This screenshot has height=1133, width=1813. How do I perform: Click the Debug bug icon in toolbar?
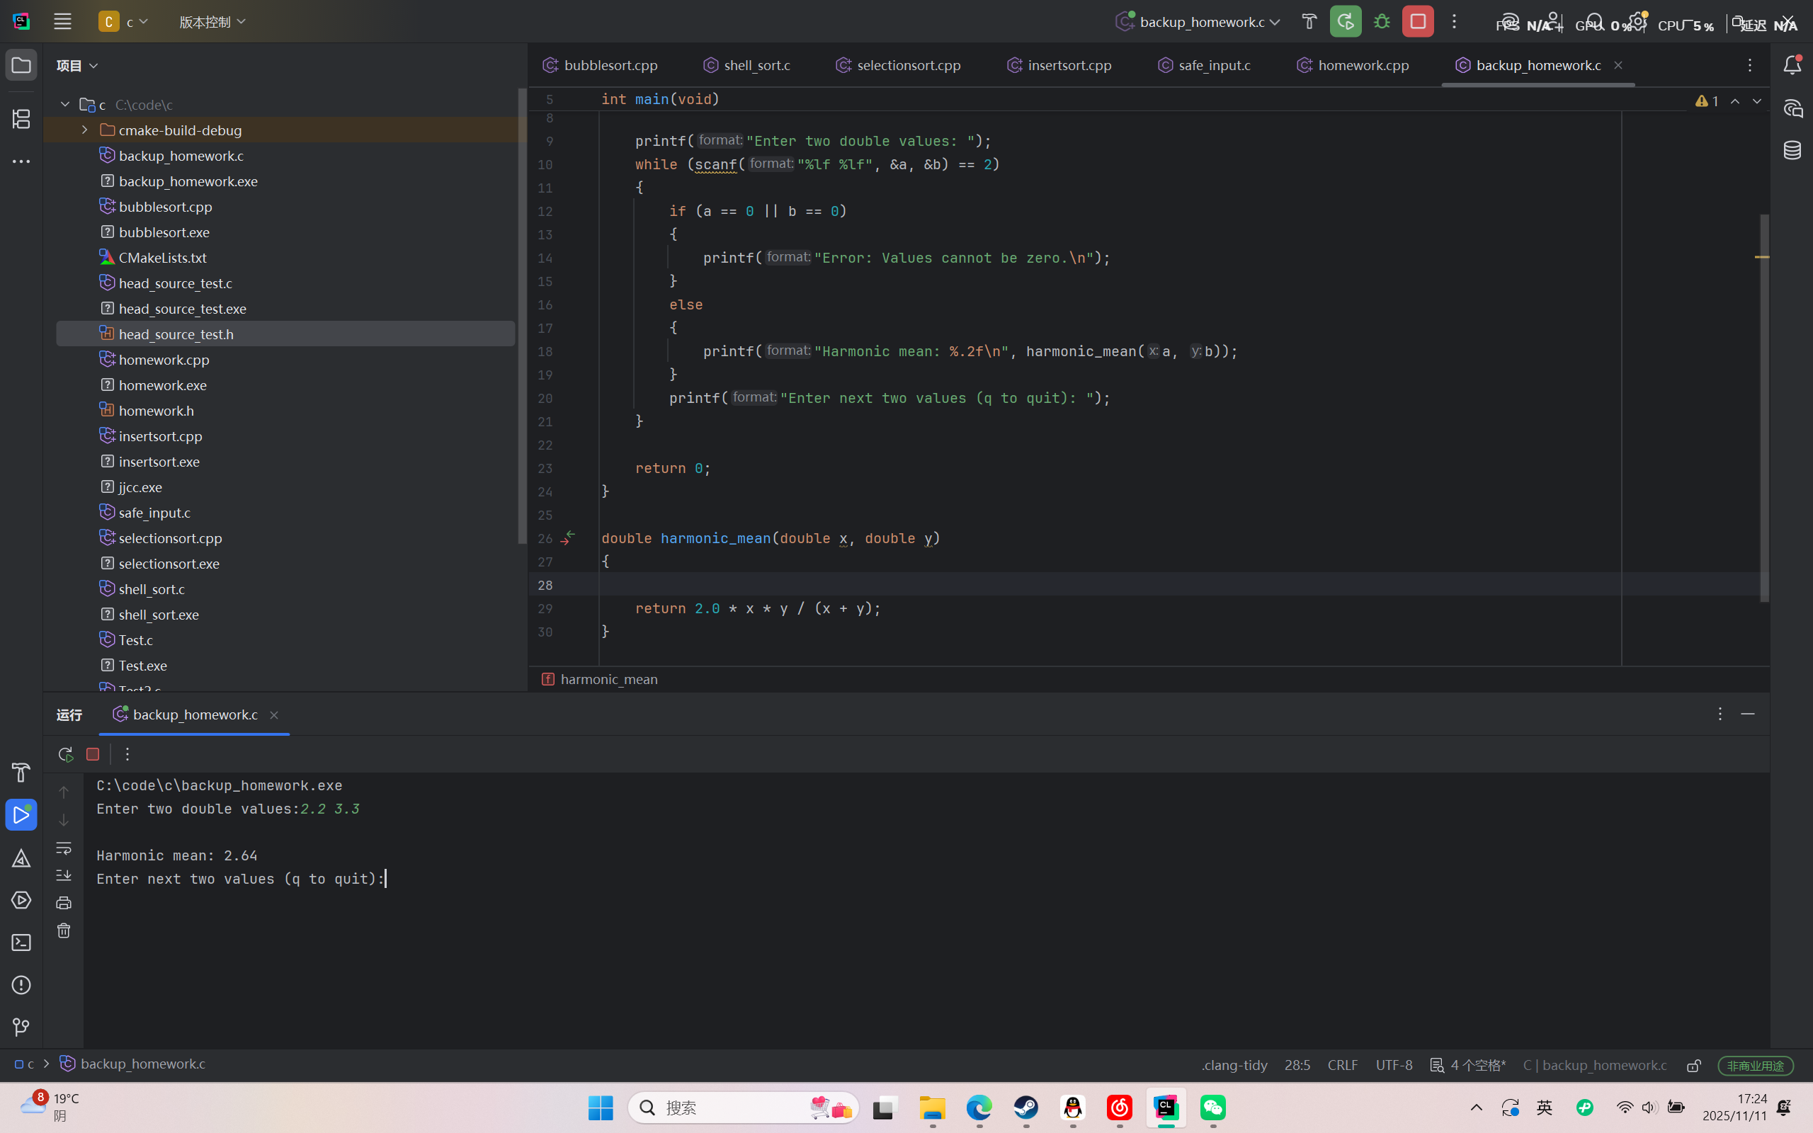[x=1382, y=22]
